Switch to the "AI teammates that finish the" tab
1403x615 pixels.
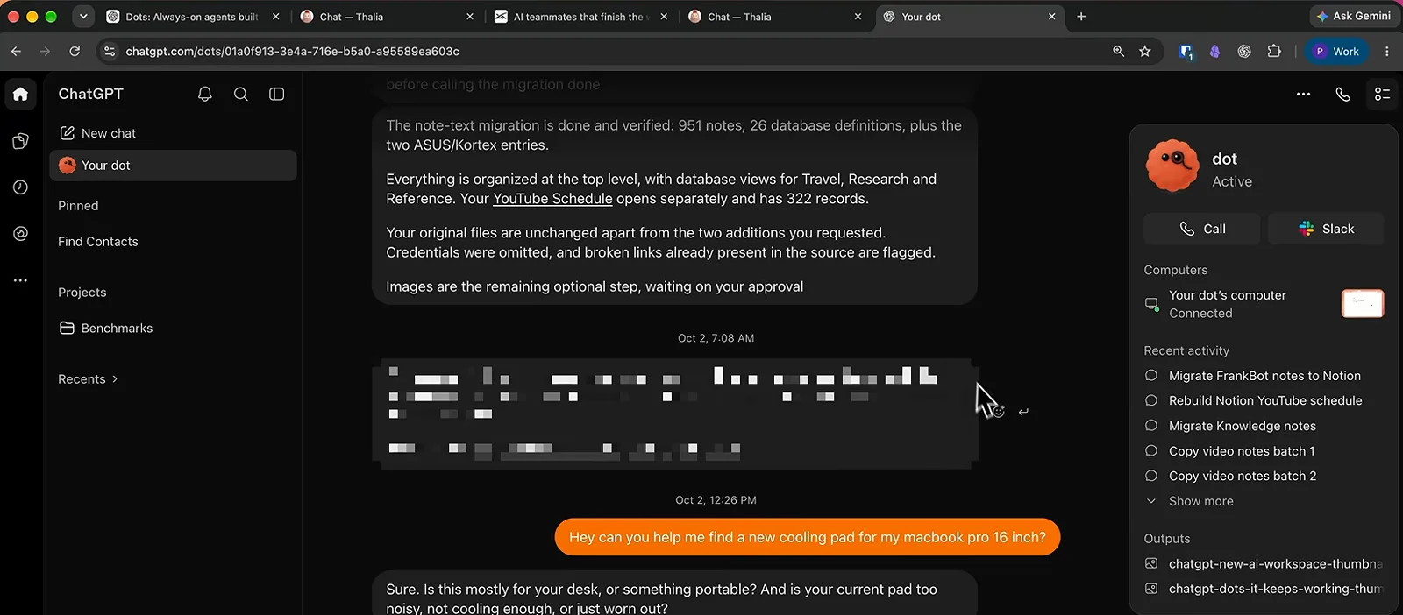pyautogui.click(x=580, y=17)
